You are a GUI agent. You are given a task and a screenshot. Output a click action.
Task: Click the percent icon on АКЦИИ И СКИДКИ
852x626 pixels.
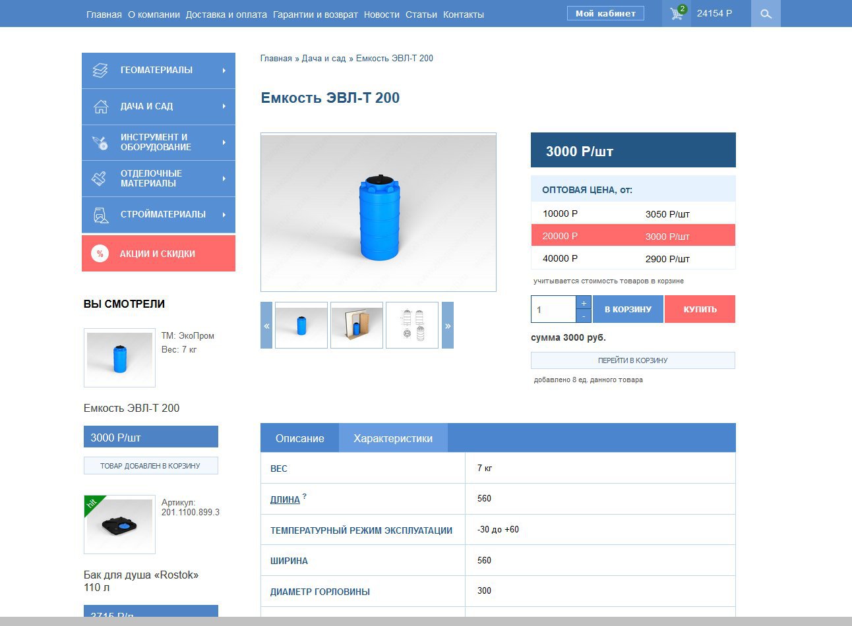100,253
